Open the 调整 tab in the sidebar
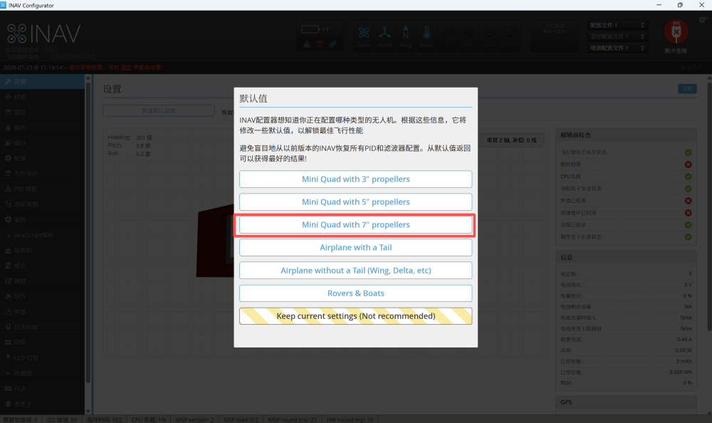This screenshot has width=712, height=423. tap(42, 281)
